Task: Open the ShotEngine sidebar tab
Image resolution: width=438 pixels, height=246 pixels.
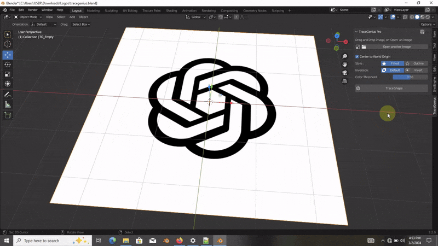Action: [434, 84]
